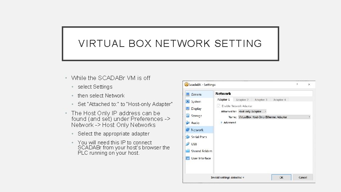Select Storage in the settings list

[199, 116]
